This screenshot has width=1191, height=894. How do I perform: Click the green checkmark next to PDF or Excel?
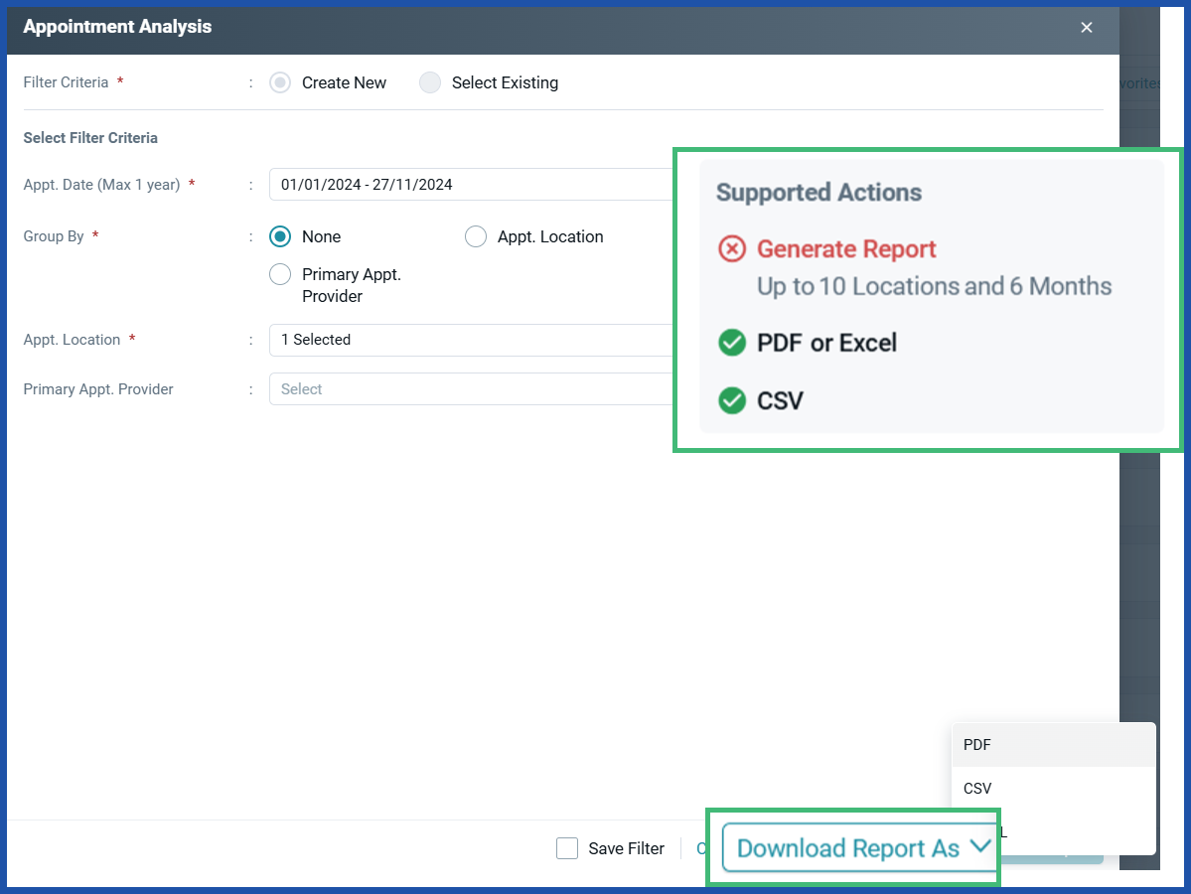[x=730, y=342]
